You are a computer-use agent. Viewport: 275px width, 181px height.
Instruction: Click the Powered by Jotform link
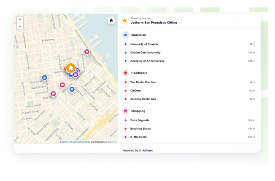137,150
